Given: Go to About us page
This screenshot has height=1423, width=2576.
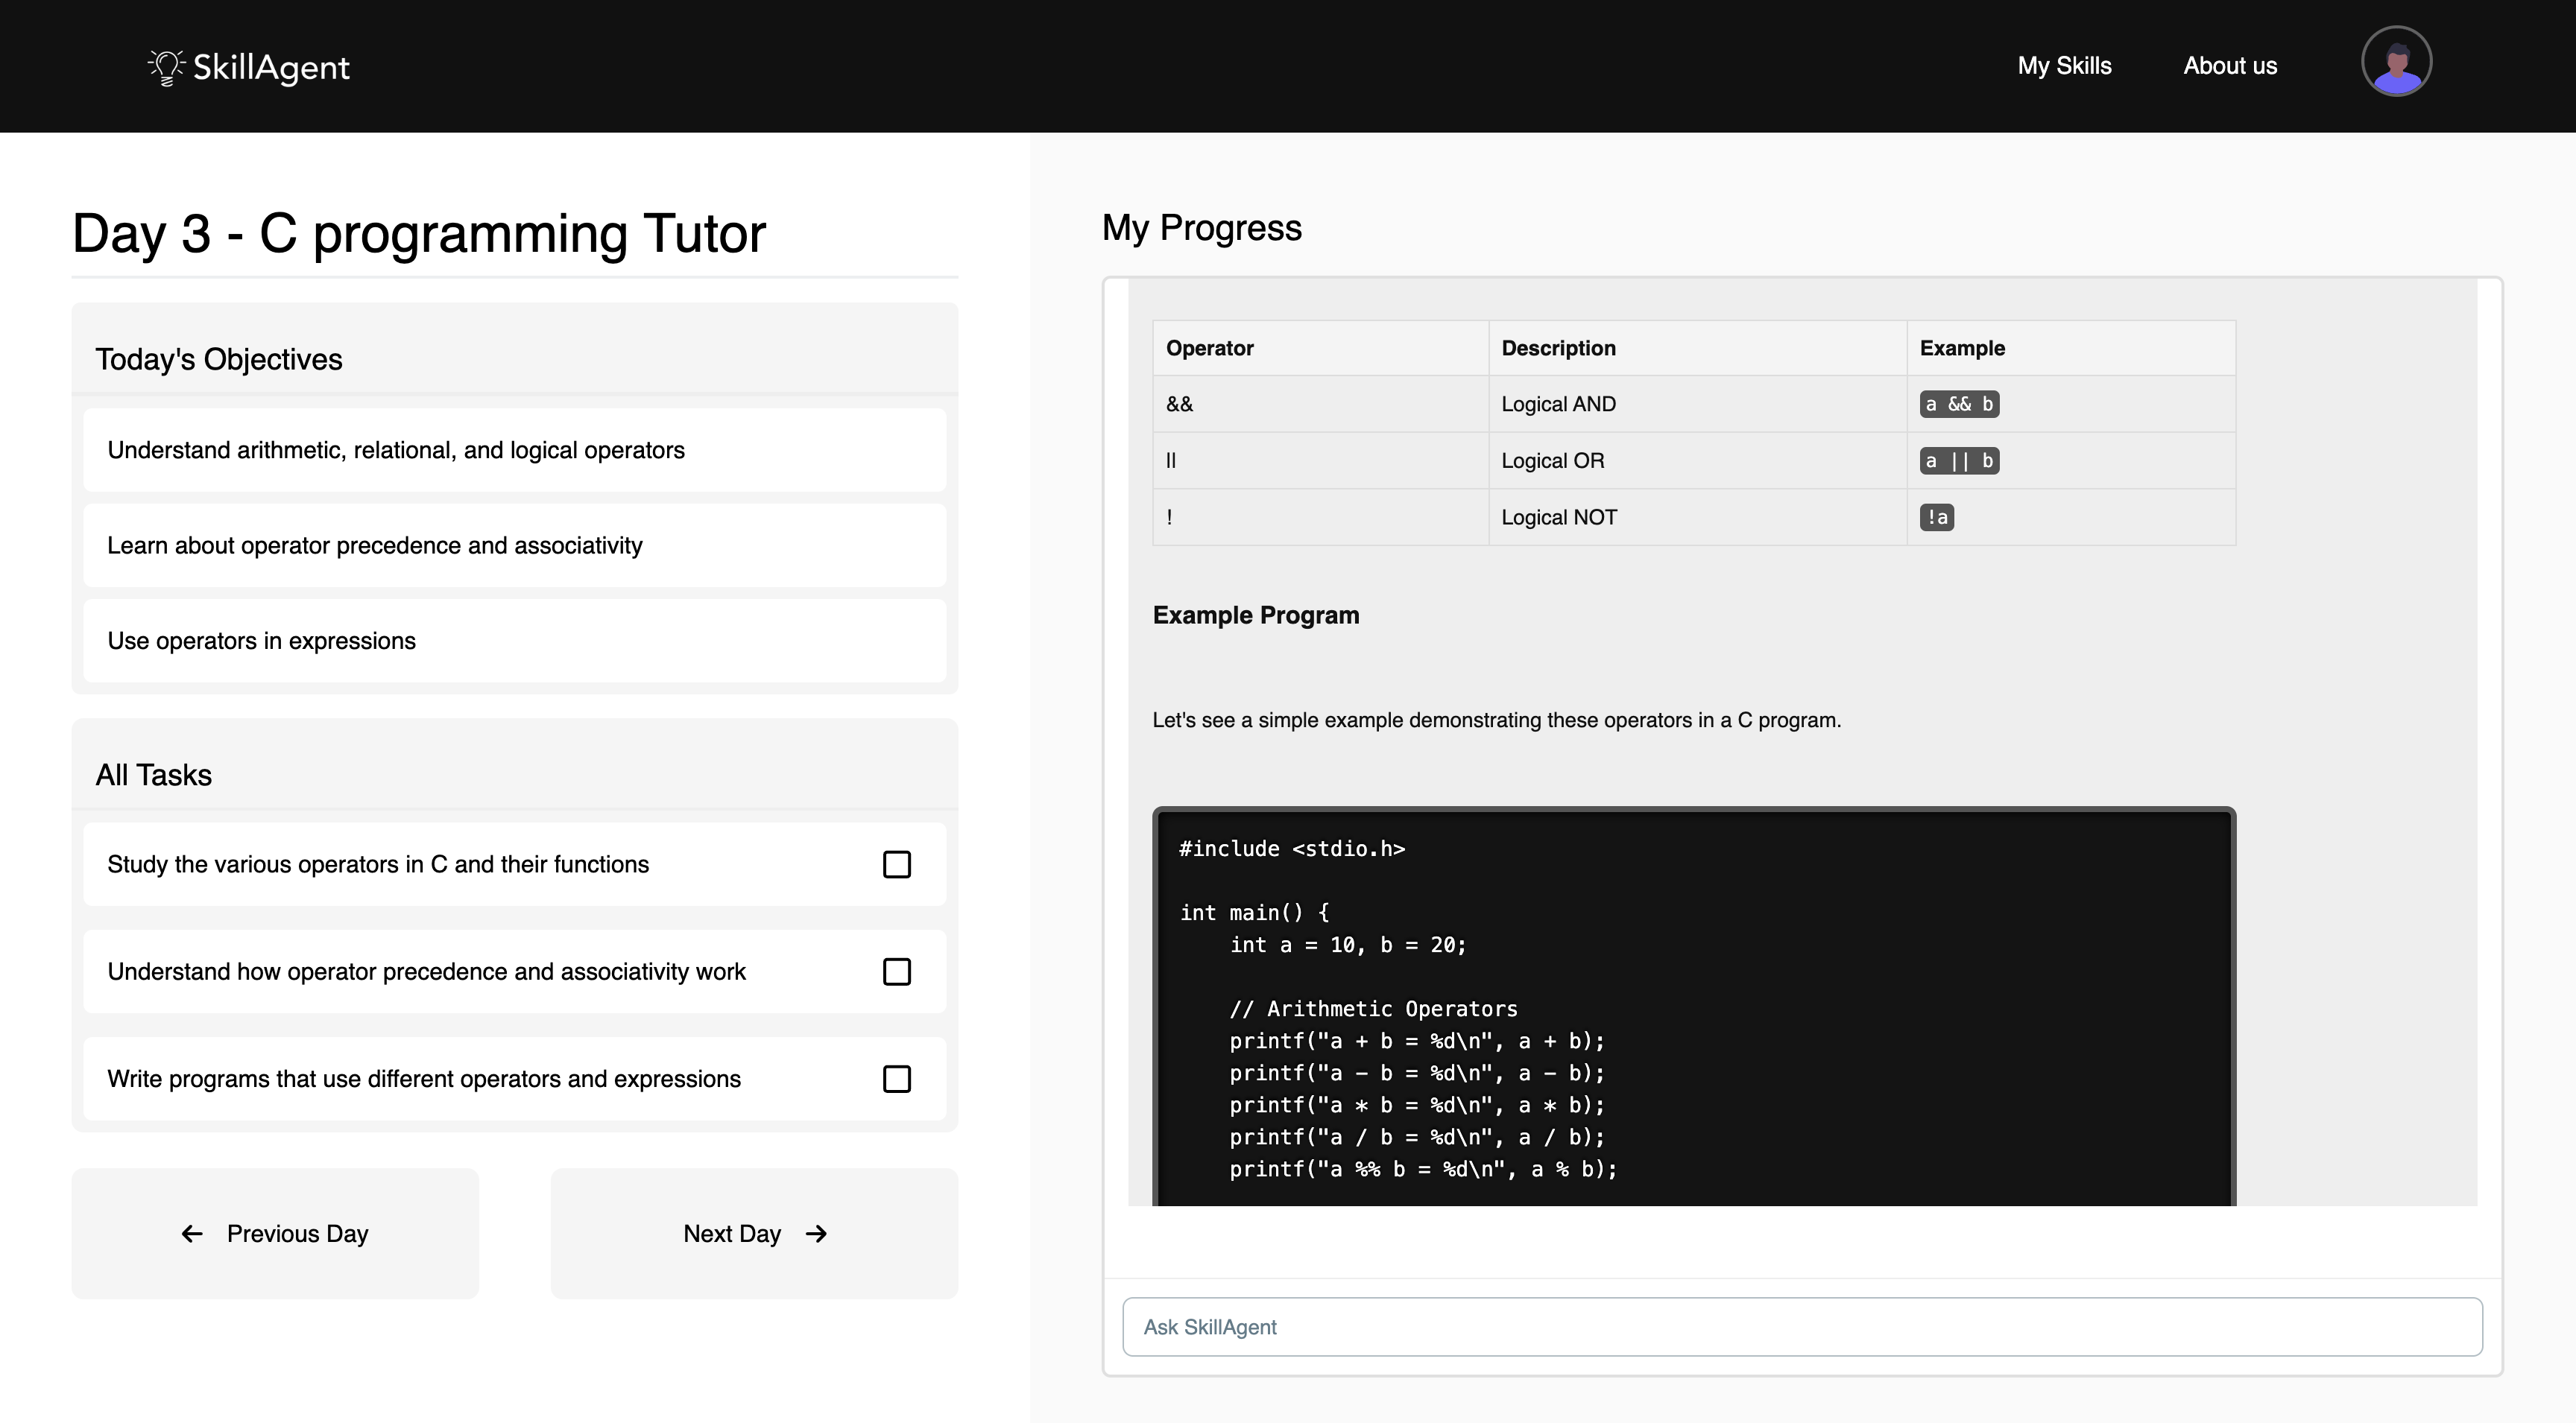Looking at the screenshot, I should pyautogui.click(x=2229, y=66).
